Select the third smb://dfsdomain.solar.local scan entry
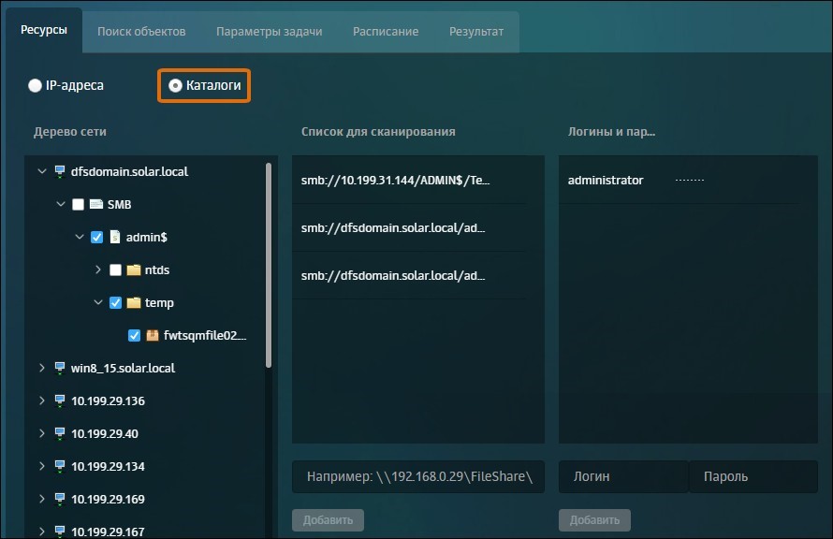This screenshot has width=833, height=539. 409,276
